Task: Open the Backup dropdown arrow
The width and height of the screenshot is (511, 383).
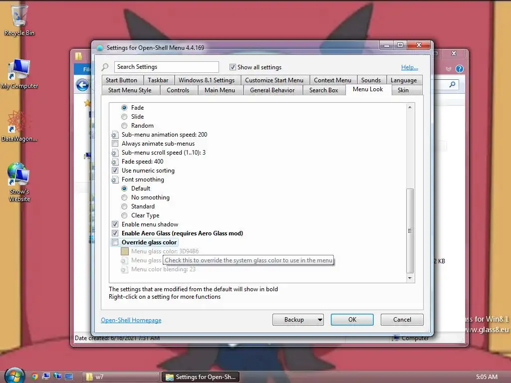Action: [320, 320]
